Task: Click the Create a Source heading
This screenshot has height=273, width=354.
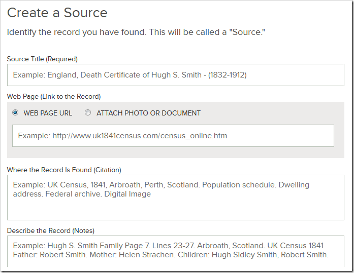Action: tap(57, 13)
